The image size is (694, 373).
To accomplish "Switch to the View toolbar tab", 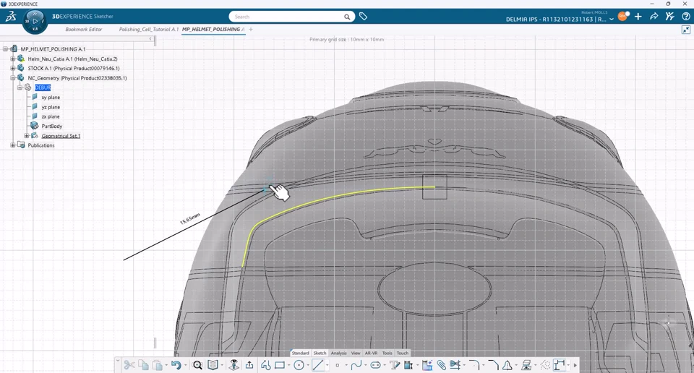I will coord(356,353).
